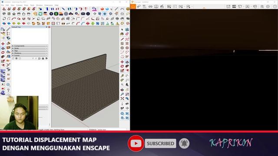Screen dimensions: 278x156
Task: Click the Enscape round info About icon
Action: [x=88, y=14]
